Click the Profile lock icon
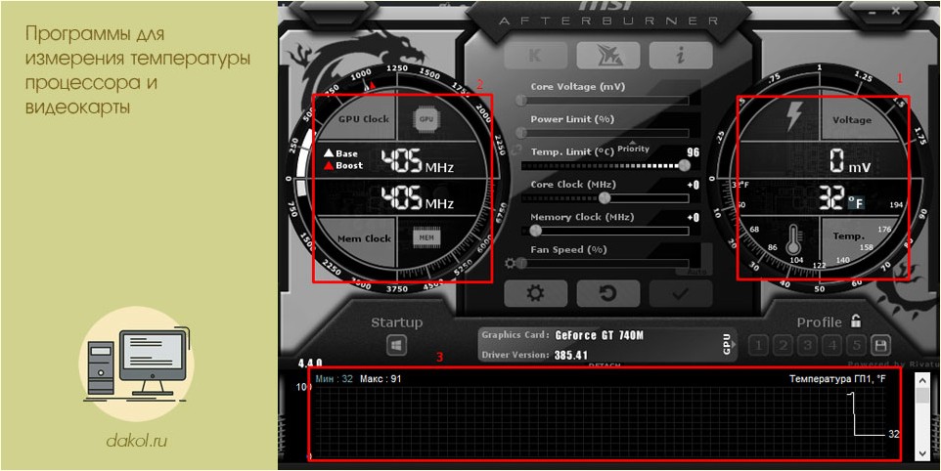This screenshot has height=471, width=941. click(855, 321)
